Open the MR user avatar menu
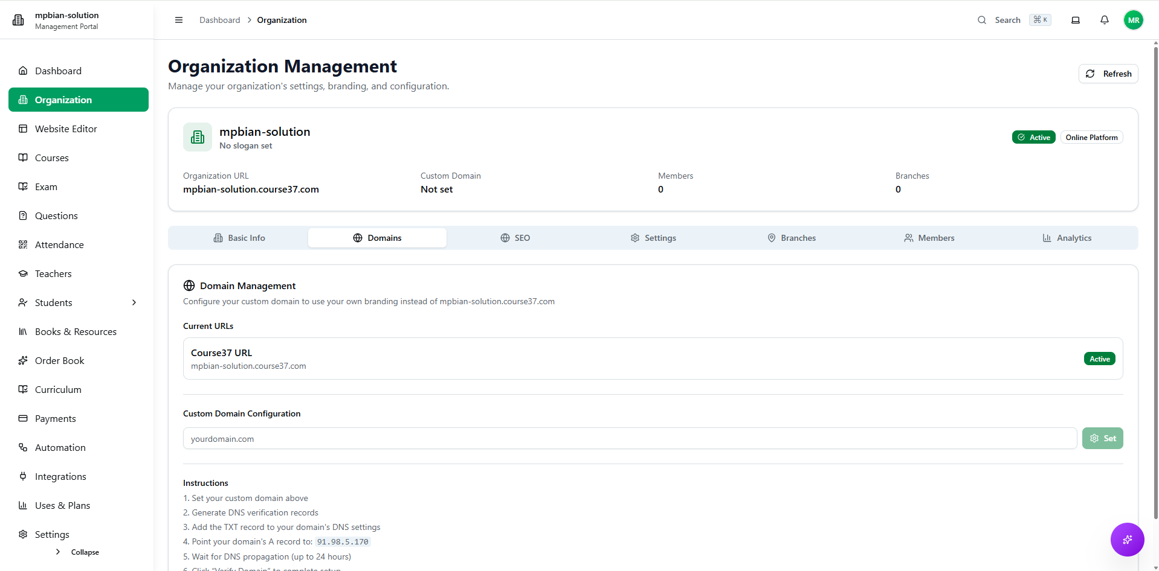1159x571 pixels. (1133, 20)
